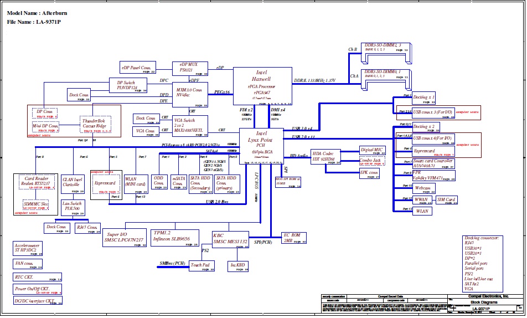Screen dimensions: 527x318
Task: Select the FPR Validity VFM471 block
Action: tap(433, 176)
